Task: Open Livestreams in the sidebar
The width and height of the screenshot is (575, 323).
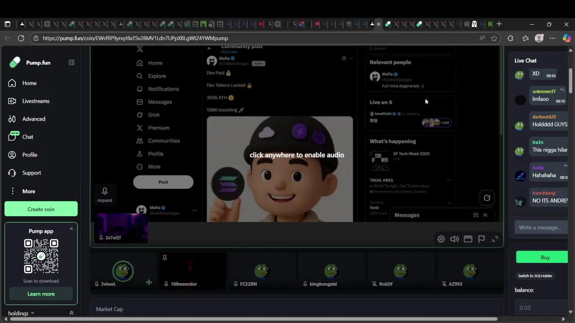Action: (36, 101)
